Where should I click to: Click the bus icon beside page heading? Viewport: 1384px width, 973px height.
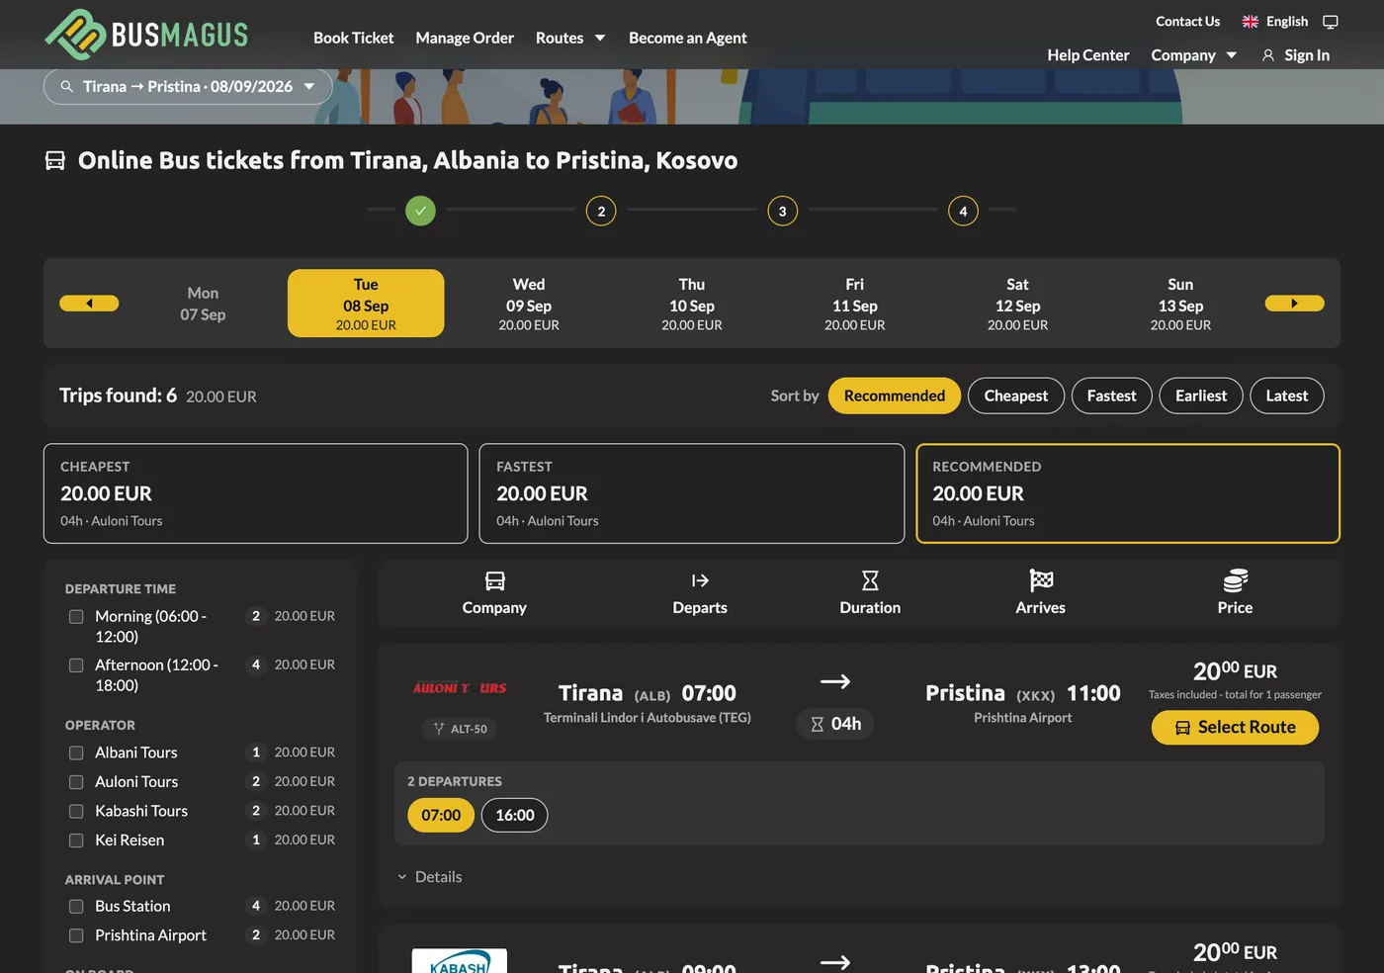[55, 160]
